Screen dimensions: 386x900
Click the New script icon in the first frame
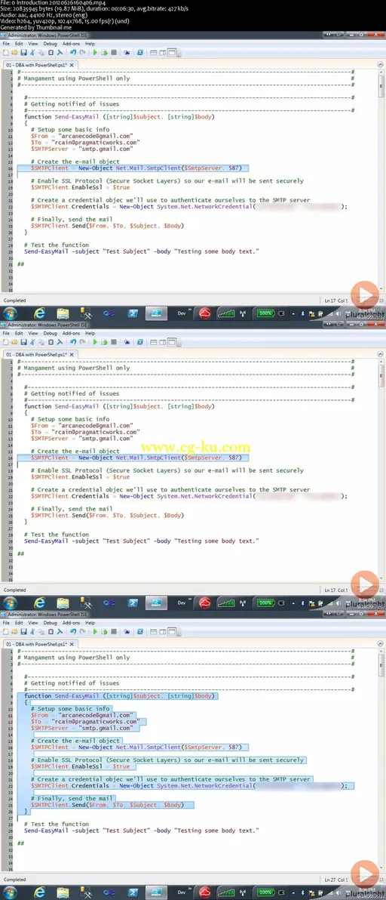point(6,52)
